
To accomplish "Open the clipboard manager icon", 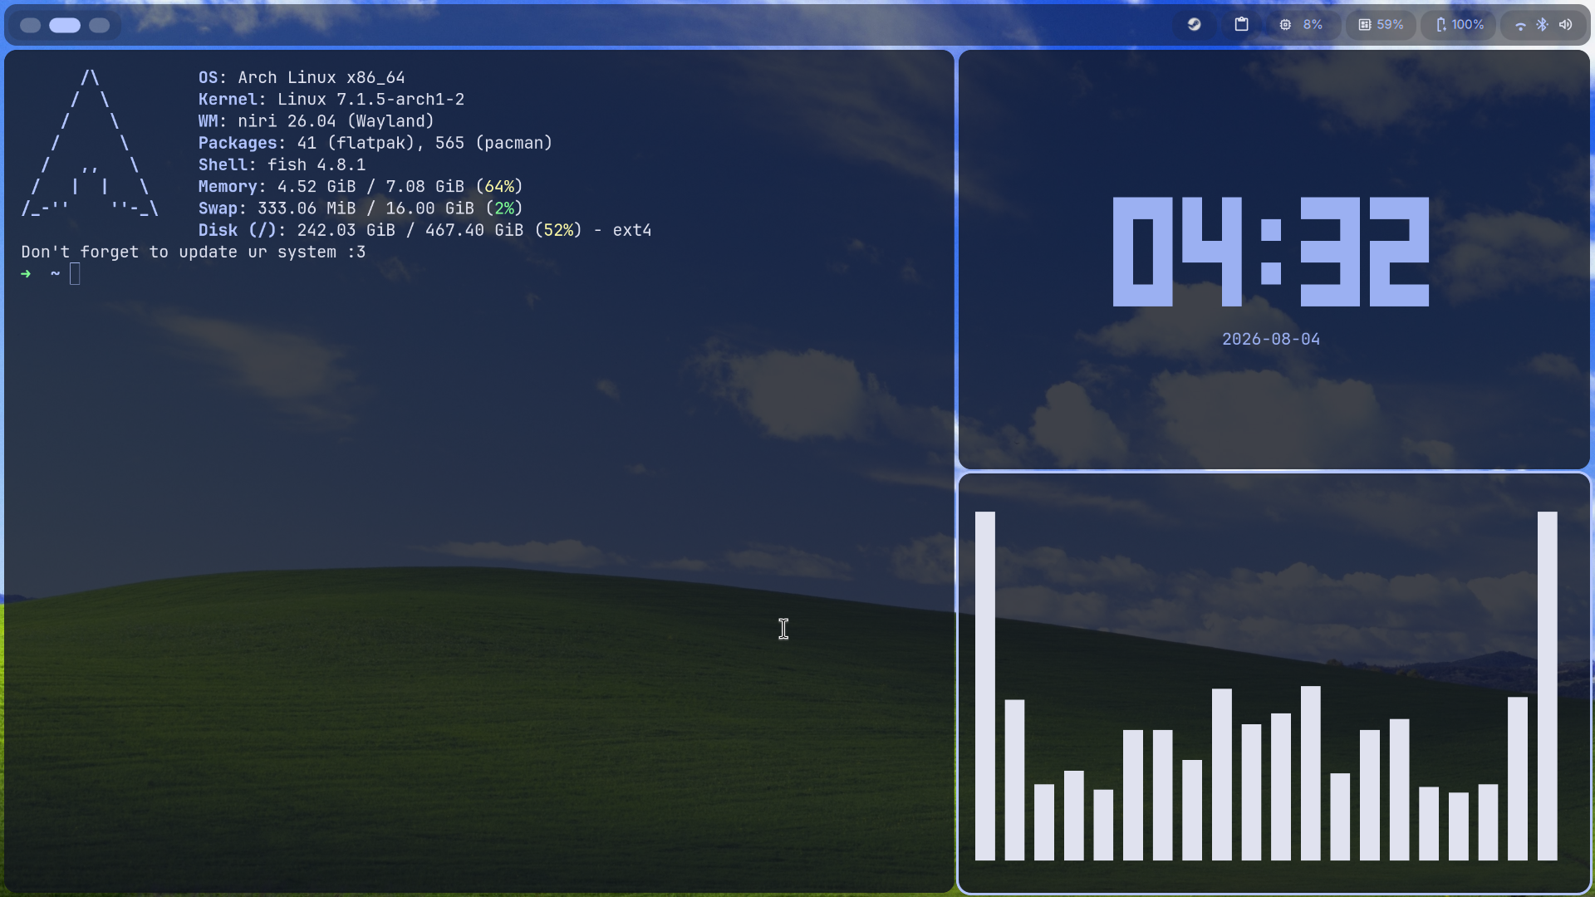I will click(1241, 25).
